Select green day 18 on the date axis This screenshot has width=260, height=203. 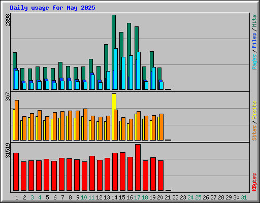(x=145, y=197)
